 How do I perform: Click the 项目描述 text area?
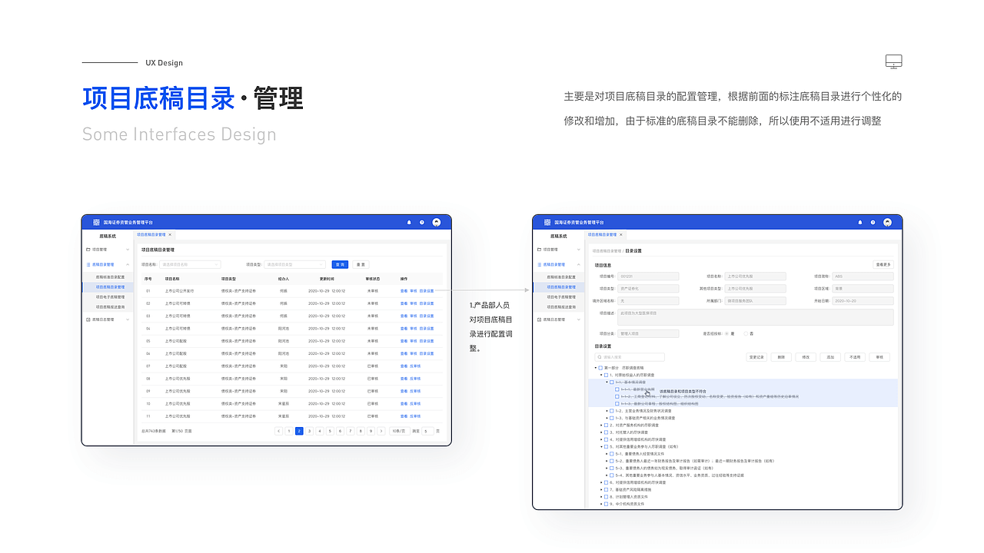click(756, 317)
